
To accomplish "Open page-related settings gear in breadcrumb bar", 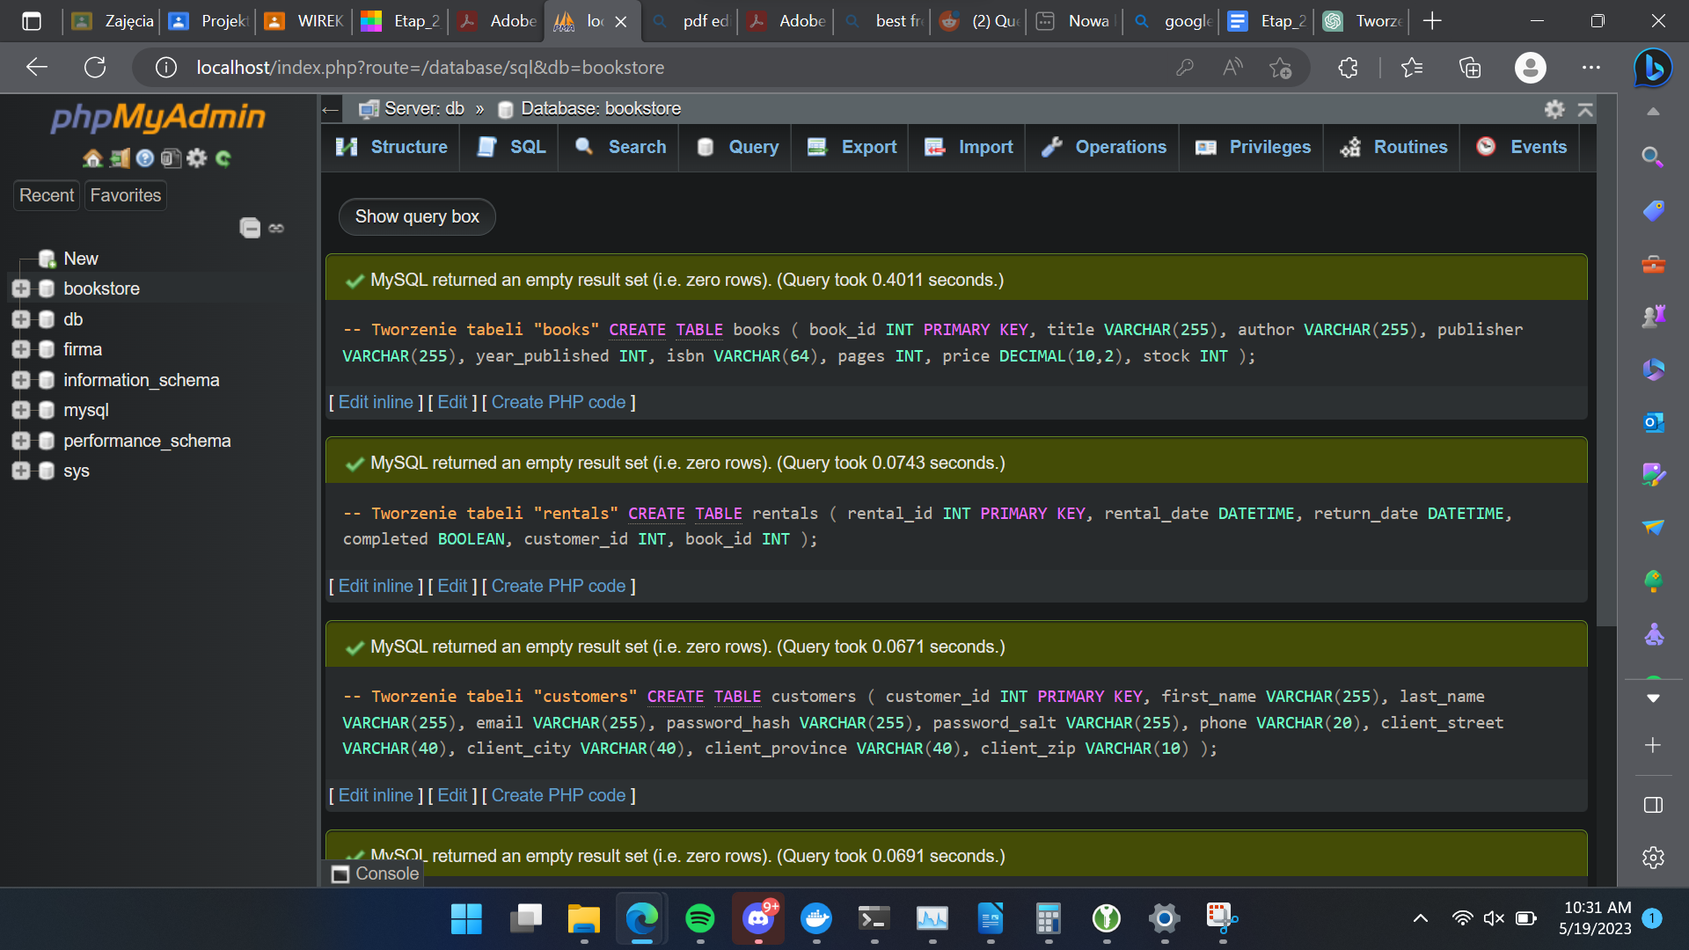I will click(x=1554, y=109).
